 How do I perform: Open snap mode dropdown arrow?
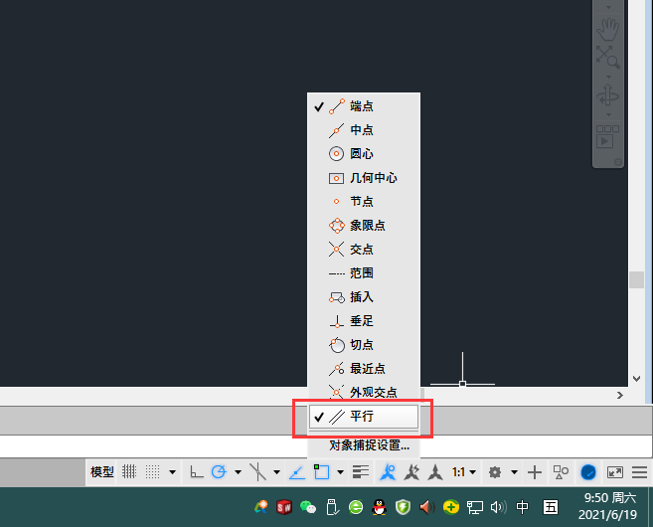pyautogui.click(x=172, y=472)
